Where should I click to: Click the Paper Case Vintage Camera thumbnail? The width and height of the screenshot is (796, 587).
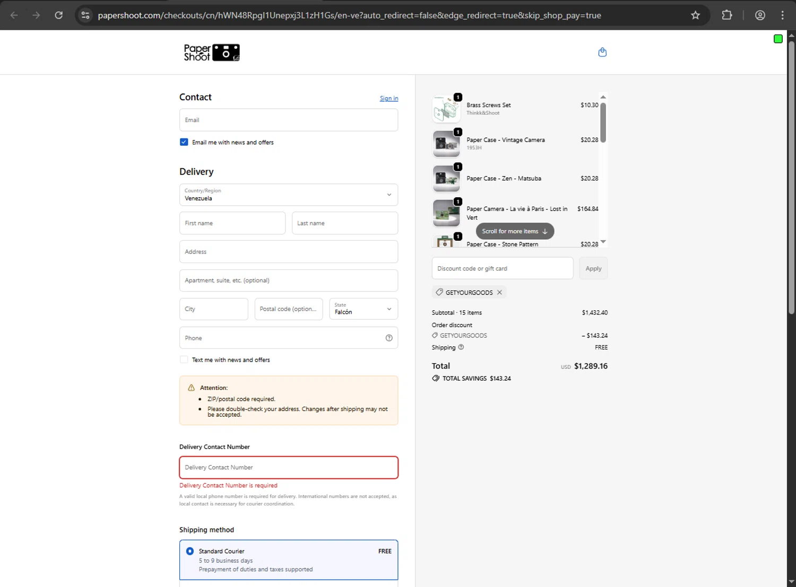pyautogui.click(x=446, y=144)
